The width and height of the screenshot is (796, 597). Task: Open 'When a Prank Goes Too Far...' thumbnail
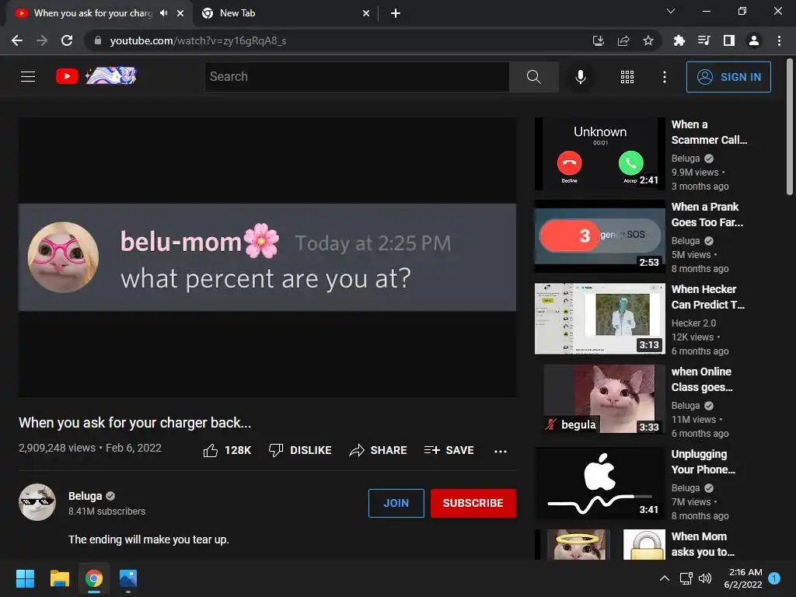coord(600,236)
